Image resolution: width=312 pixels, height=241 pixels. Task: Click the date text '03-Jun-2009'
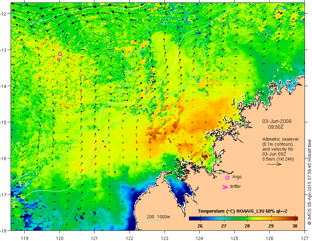click(x=277, y=121)
